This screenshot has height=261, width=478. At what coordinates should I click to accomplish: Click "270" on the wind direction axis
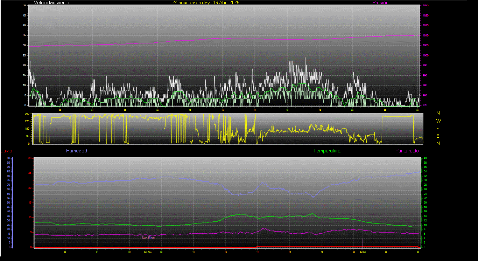click(x=27, y=121)
